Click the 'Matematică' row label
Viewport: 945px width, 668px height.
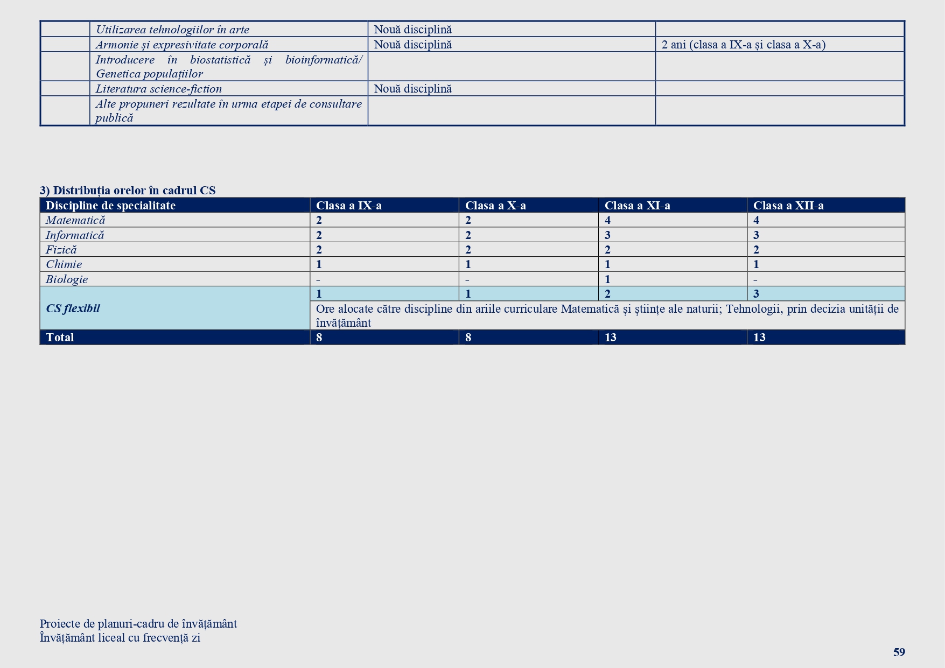(75, 220)
